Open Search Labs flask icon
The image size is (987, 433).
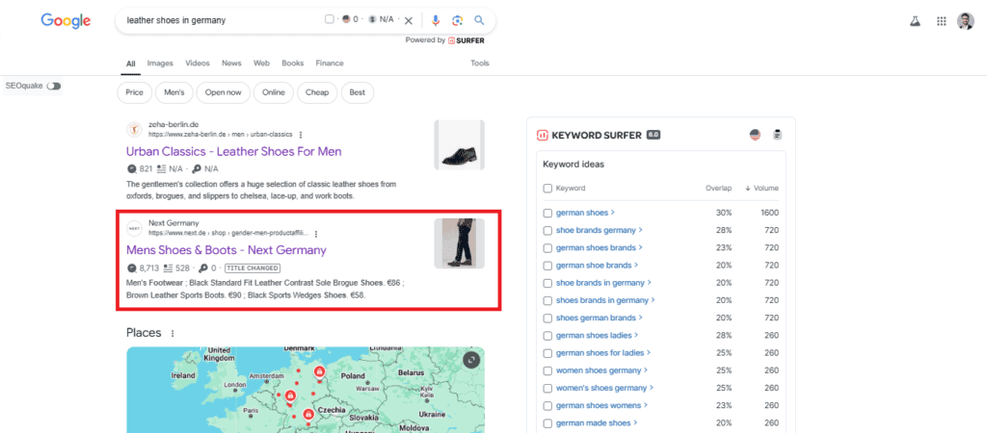click(914, 20)
